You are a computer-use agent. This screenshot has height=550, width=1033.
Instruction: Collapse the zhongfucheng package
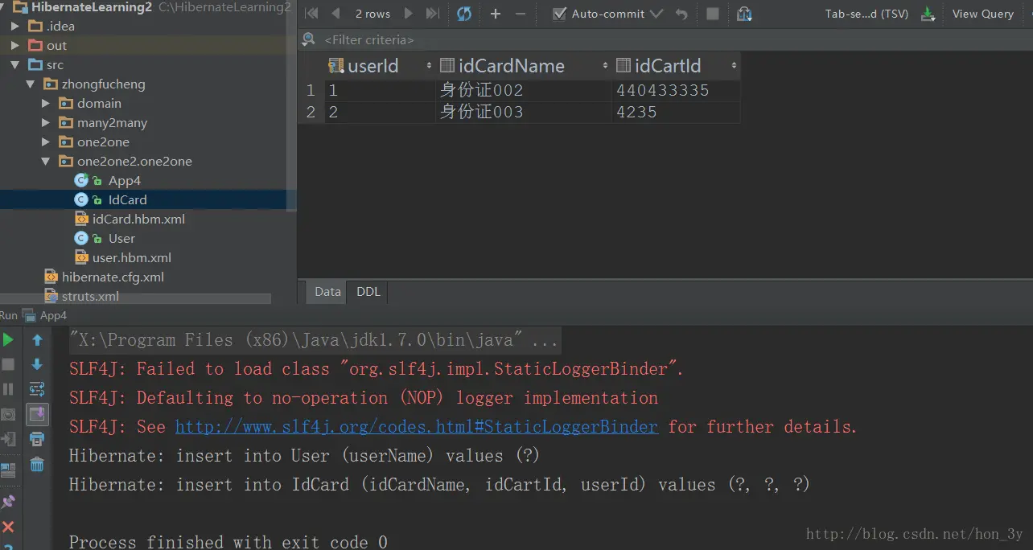(31, 84)
